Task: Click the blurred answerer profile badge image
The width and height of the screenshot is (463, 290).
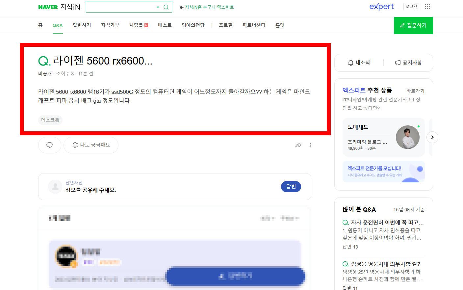Action: [66, 256]
